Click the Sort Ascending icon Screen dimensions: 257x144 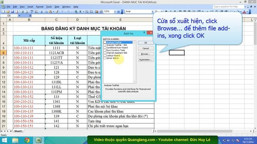[x=87, y=12]
